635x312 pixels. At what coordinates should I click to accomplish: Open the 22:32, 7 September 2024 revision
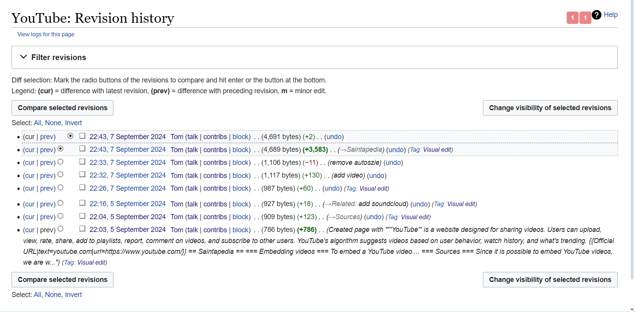coord(127,175)
